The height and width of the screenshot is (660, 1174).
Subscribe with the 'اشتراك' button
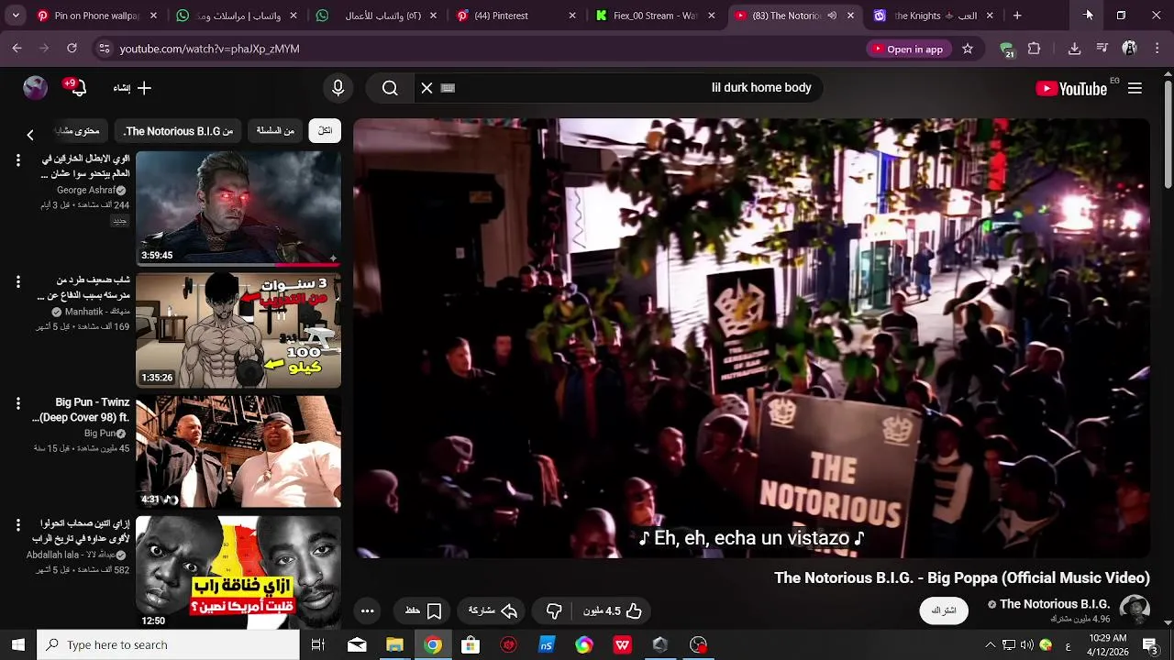pyautogui.click(x=944, y=610)
